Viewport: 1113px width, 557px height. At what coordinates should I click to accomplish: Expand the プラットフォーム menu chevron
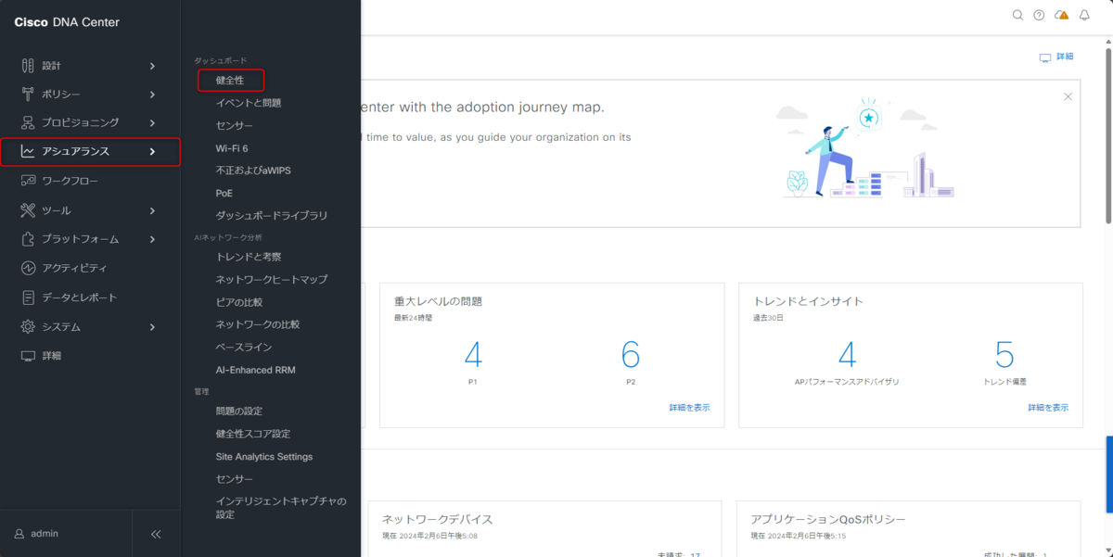pyautogui.click(x=153, y=239)
